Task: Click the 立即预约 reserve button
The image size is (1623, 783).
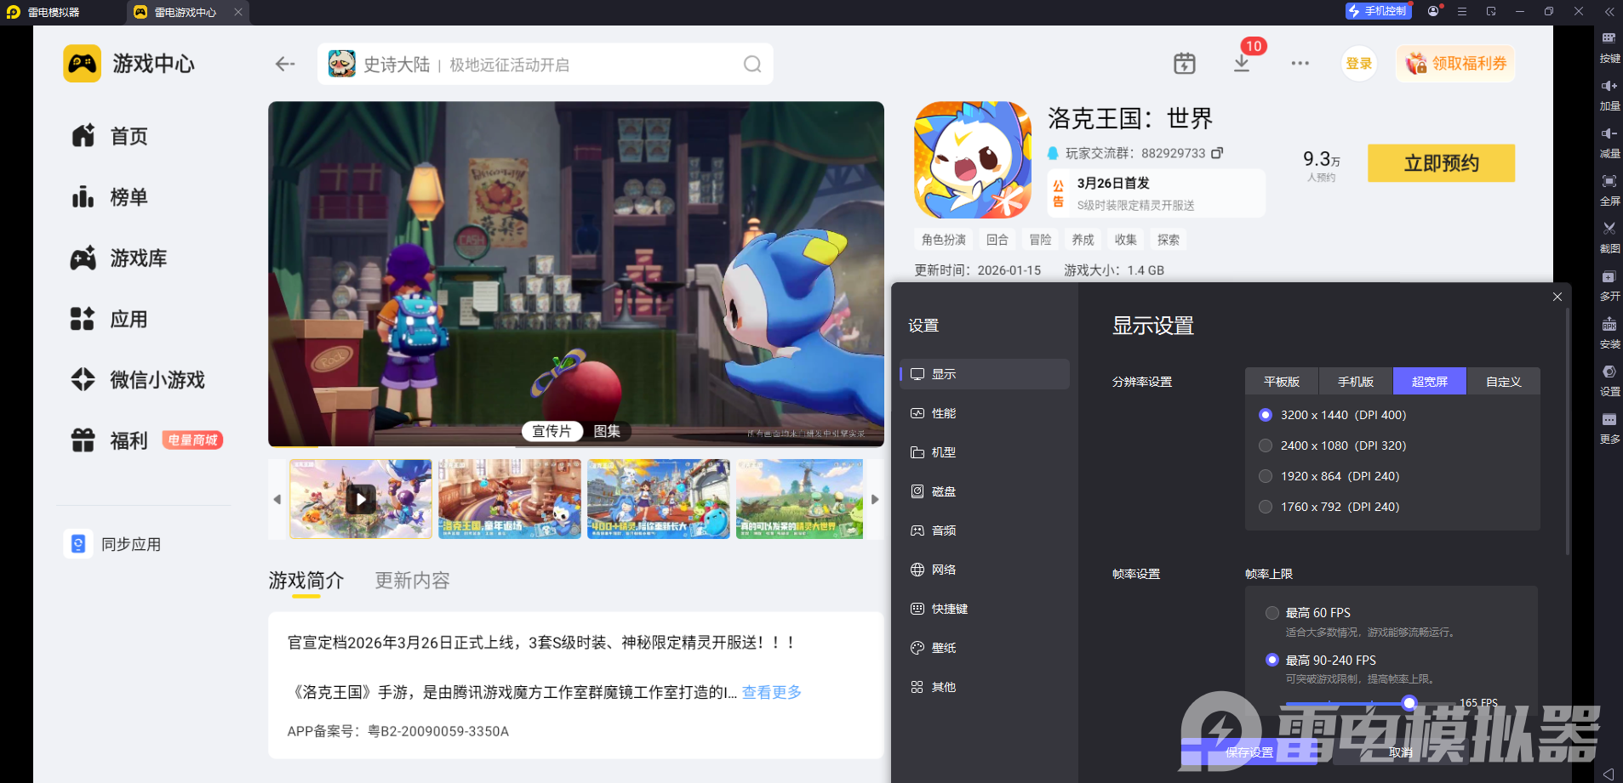Action: pos(1441,163)
